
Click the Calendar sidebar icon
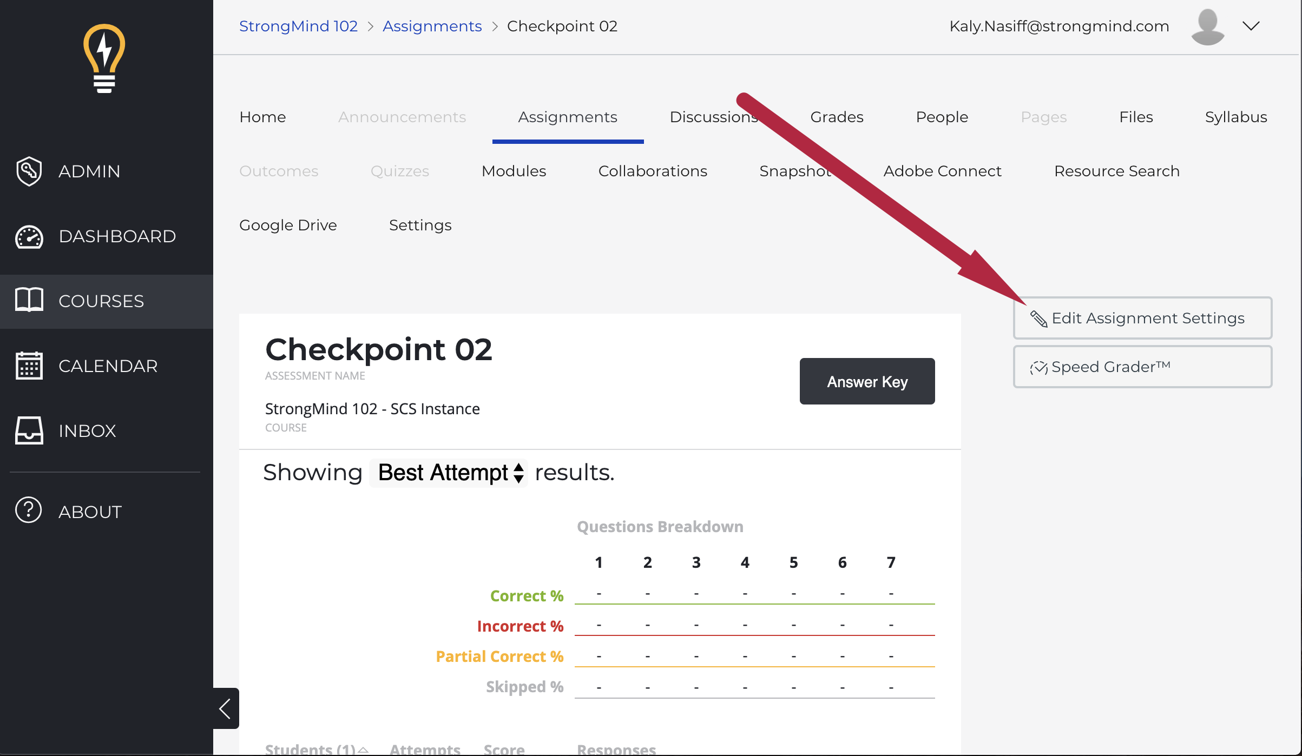31,366
